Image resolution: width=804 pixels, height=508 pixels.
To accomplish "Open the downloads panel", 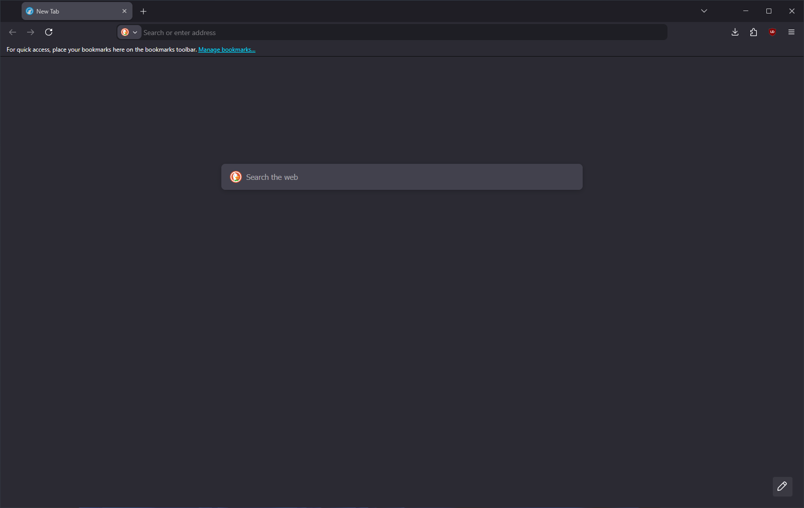I will click(x=735, y=32).
